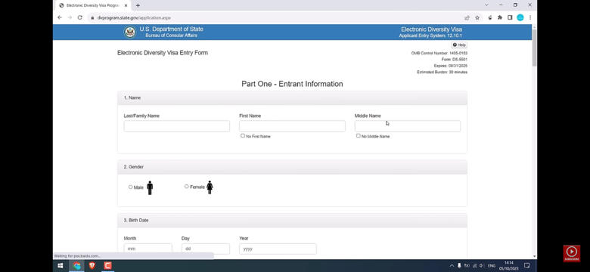Check the No Middle Name box
590x272 pixels.
pyautogui.click(x=359, y=136)
